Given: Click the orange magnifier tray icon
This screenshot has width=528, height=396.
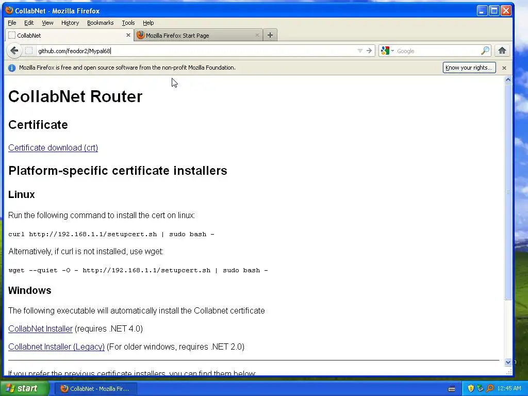Looking at the screenshot, I should coord(490,389).
